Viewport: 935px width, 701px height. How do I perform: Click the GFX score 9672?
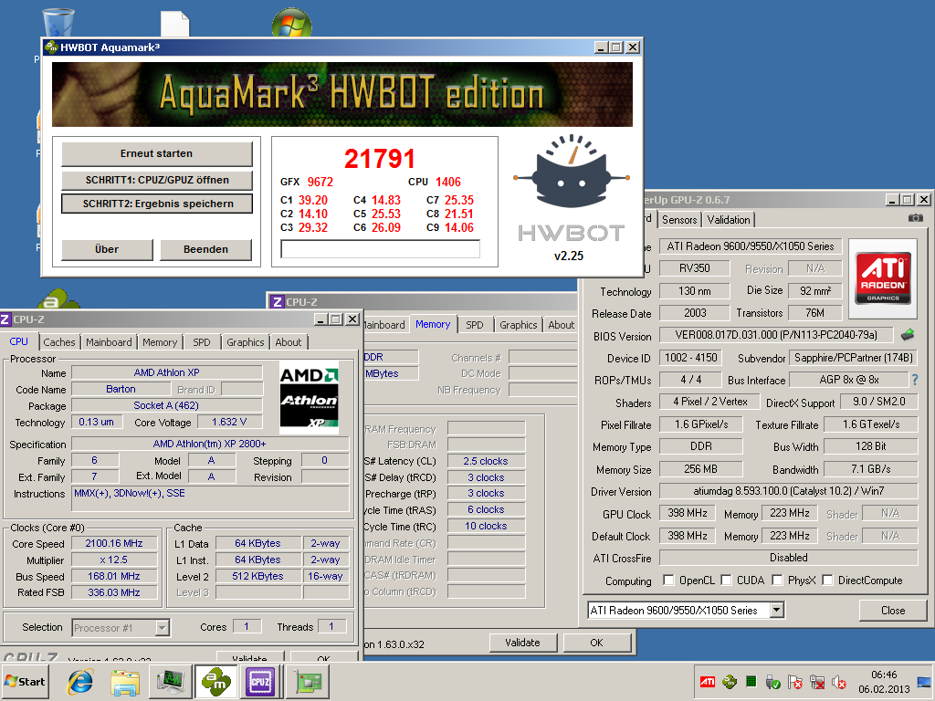click(x=320, y=182)
